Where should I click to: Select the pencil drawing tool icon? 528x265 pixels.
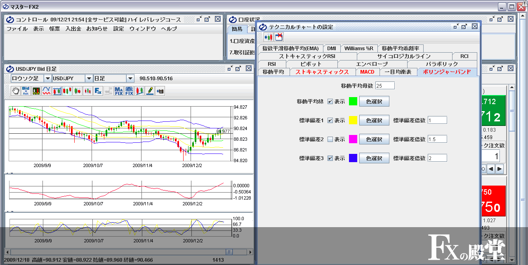pyautogui.click(x=150, y=91)
